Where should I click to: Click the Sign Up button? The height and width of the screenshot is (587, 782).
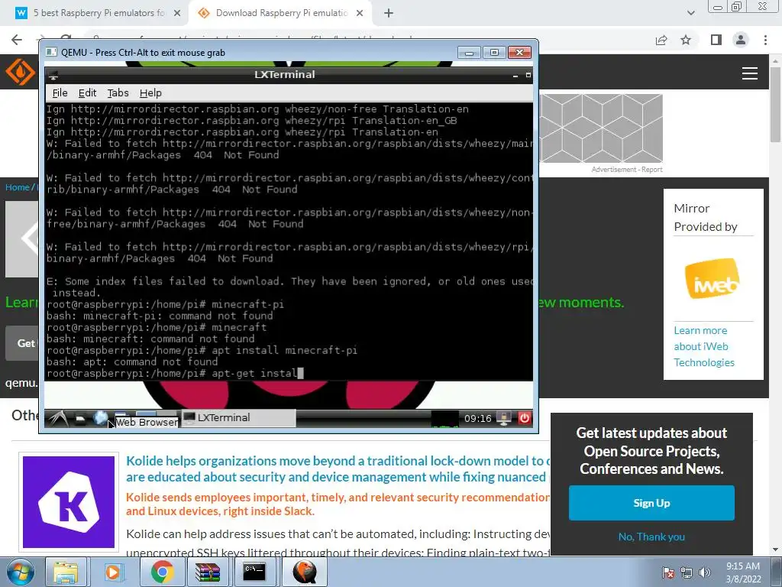[x=651, y=503]
